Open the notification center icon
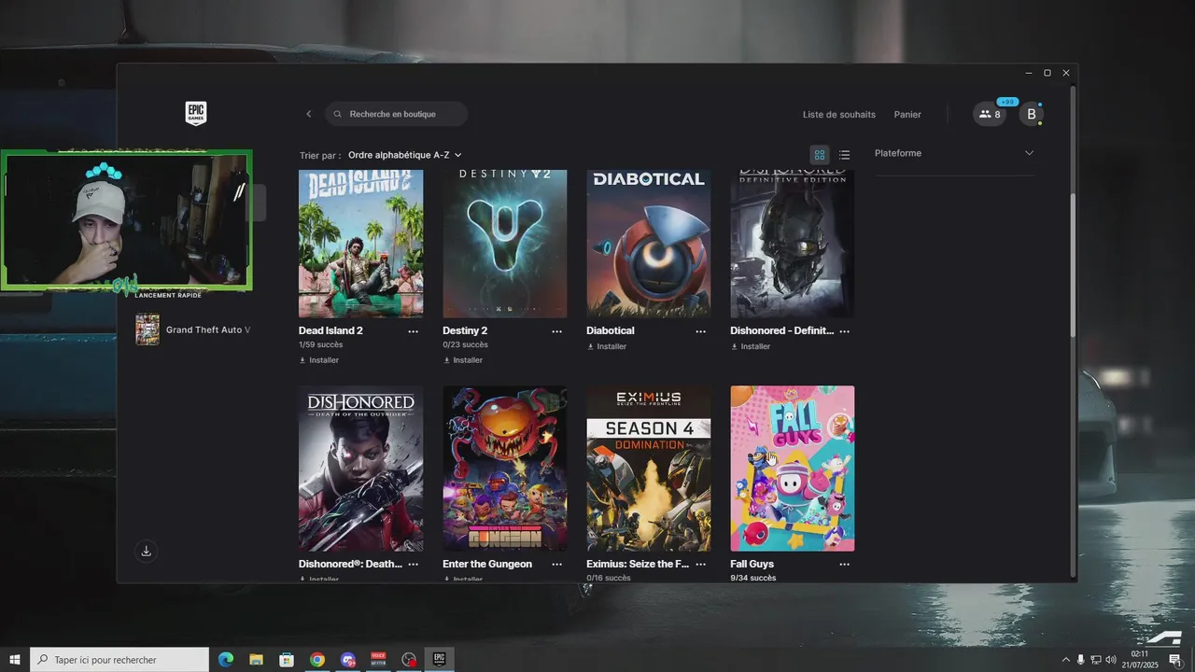This screenshot has height=672, width=1195. (1174, 660)
